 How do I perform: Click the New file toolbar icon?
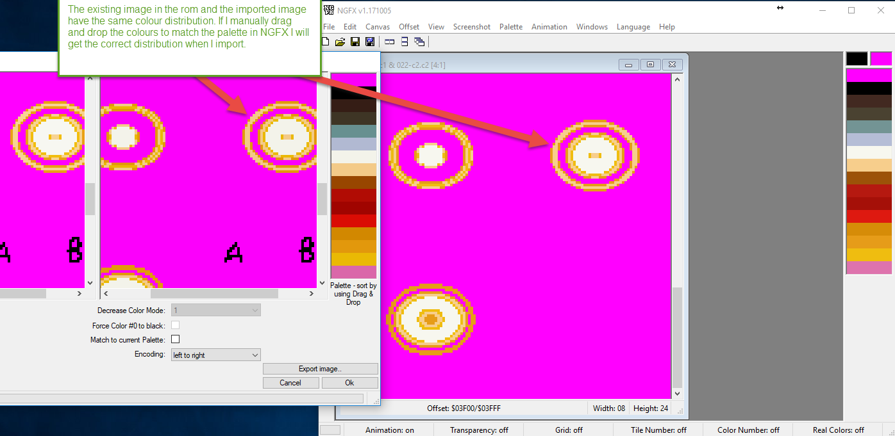click(326, 42)
